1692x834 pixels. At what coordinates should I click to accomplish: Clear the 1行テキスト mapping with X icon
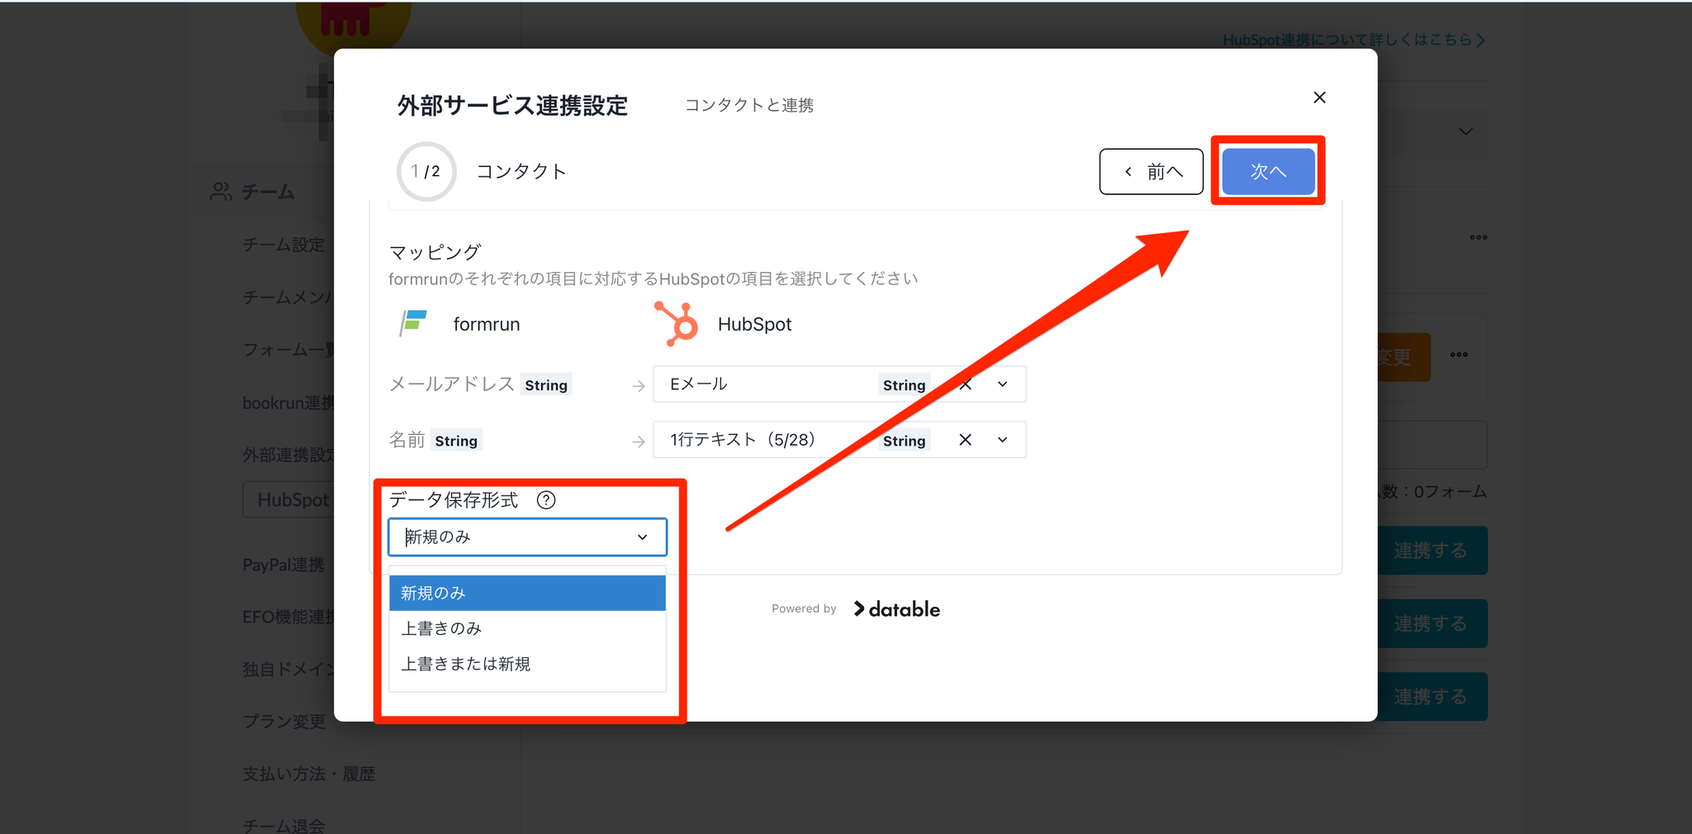pos(965,440)
